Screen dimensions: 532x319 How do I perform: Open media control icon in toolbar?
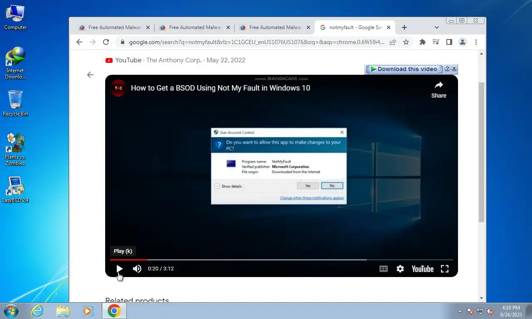point(436,42)
